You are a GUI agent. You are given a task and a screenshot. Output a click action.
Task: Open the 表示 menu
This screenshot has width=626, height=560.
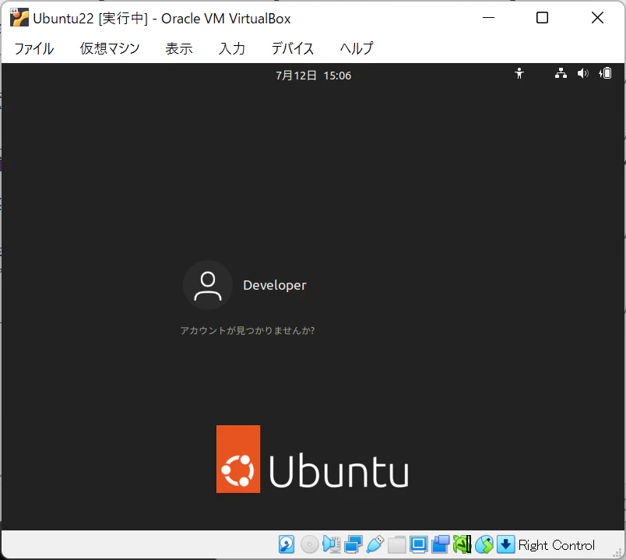click(x=179, y=48)
